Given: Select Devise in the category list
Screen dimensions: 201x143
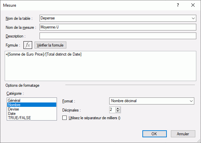Looking at the screenshot, I should tap(13, 109).
